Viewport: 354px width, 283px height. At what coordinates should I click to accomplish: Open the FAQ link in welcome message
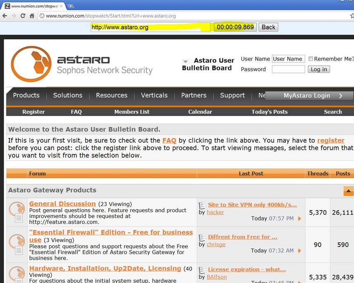[x=169, y=140]
